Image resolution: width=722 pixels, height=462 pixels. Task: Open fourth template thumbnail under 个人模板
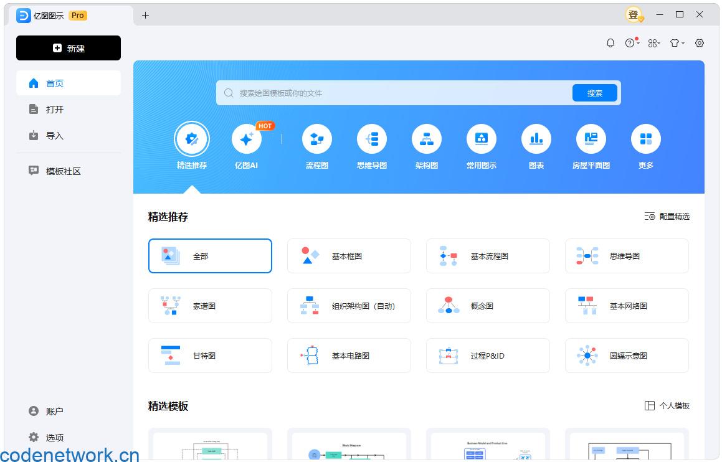point(627,445)
